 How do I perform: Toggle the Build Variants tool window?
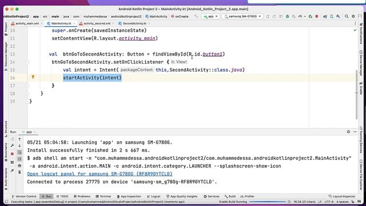pyautogui.click(x=6, y=179)
